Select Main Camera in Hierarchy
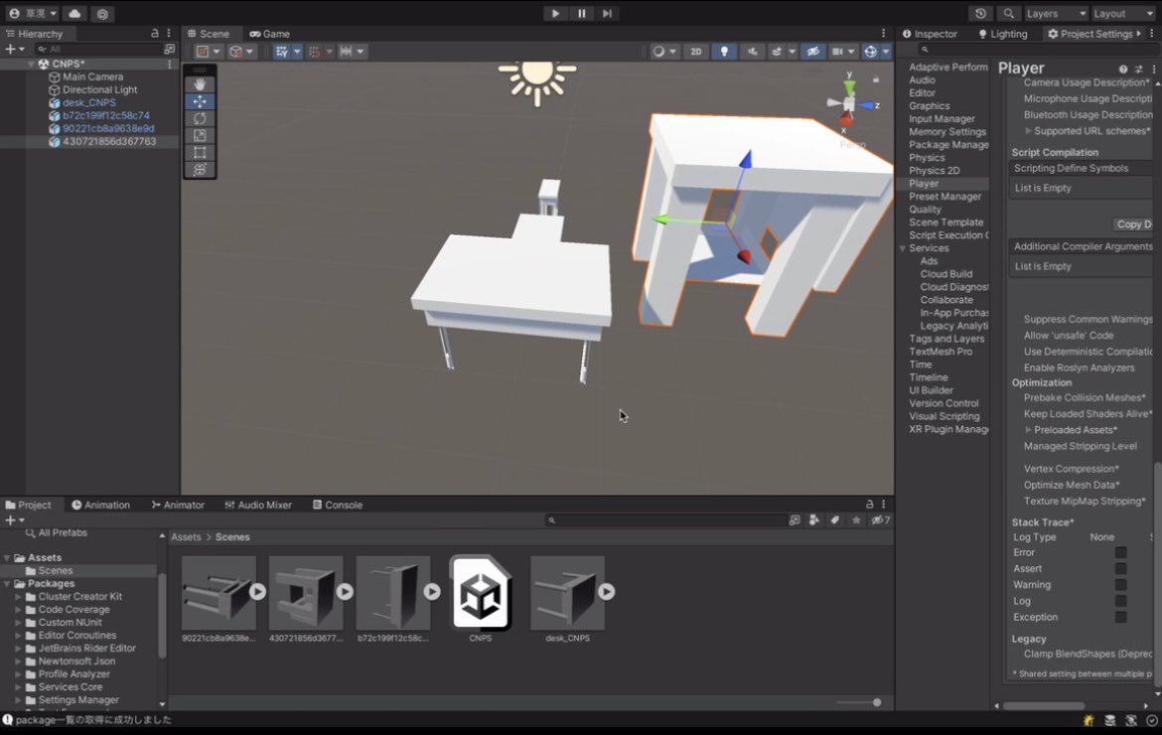Screen dimensions: 1162x735 92,76
